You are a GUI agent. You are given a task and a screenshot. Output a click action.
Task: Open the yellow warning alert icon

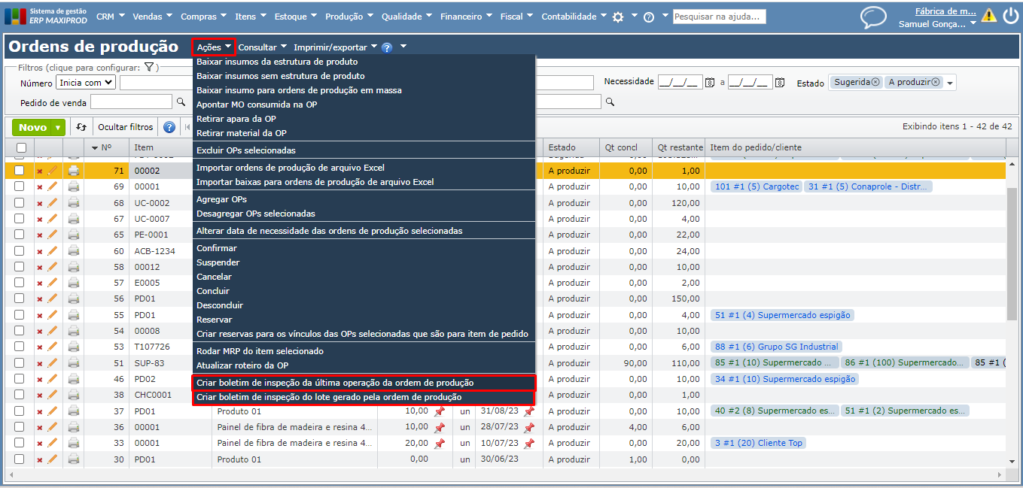(x=988, y=15)
